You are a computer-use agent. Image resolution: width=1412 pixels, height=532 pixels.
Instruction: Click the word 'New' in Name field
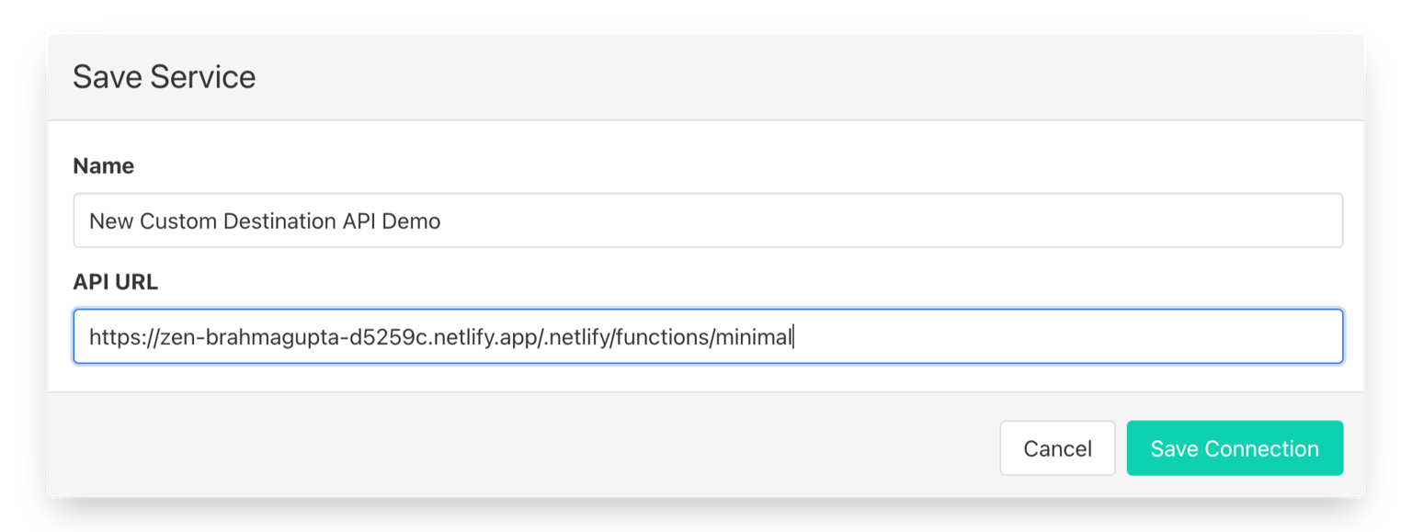[x=110, y=221]
